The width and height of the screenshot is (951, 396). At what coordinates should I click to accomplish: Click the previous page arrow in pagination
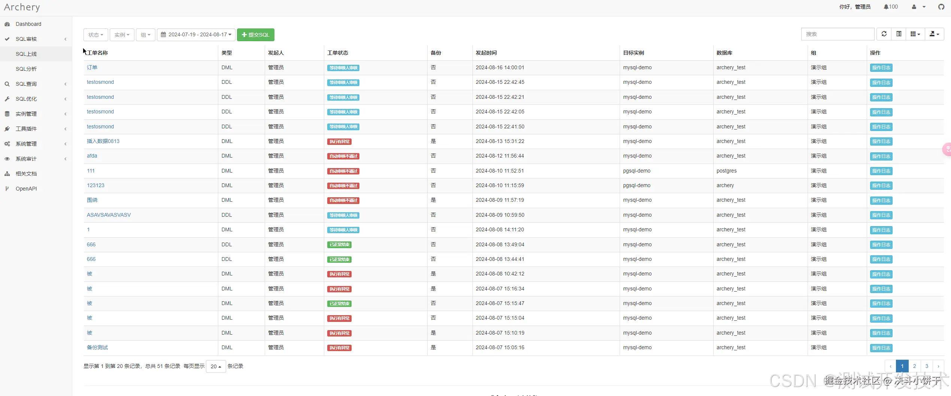pos(890,366)
